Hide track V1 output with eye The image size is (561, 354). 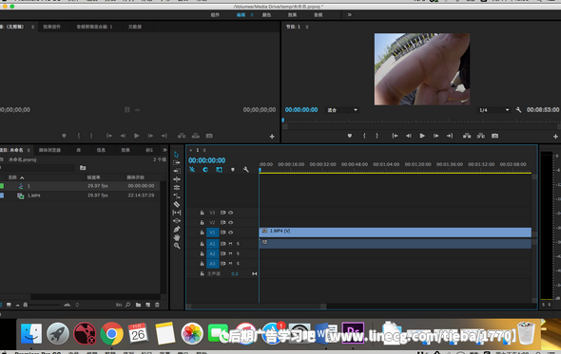[231, 233]
